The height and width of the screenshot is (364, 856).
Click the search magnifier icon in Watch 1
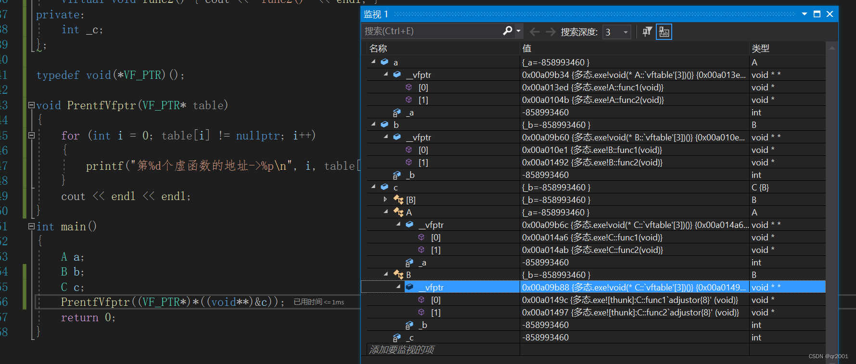pos(508,31)
